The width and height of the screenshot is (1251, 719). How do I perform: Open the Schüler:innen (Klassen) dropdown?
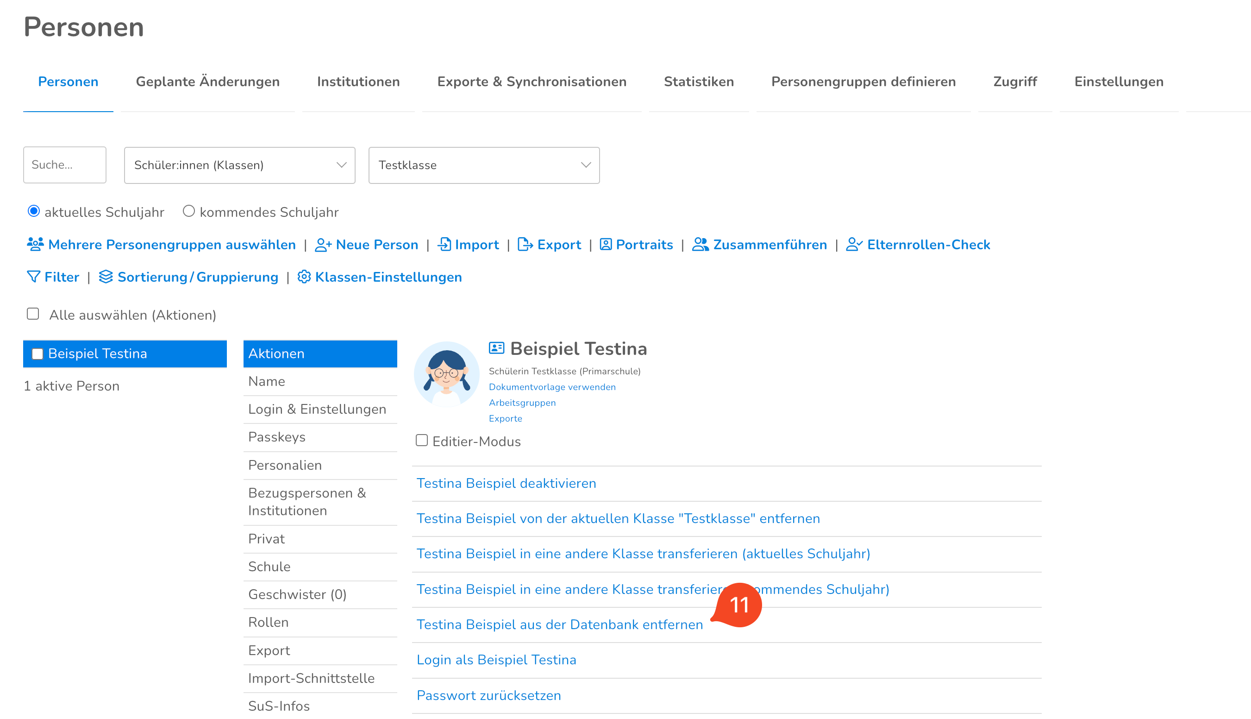click(239, 165)
